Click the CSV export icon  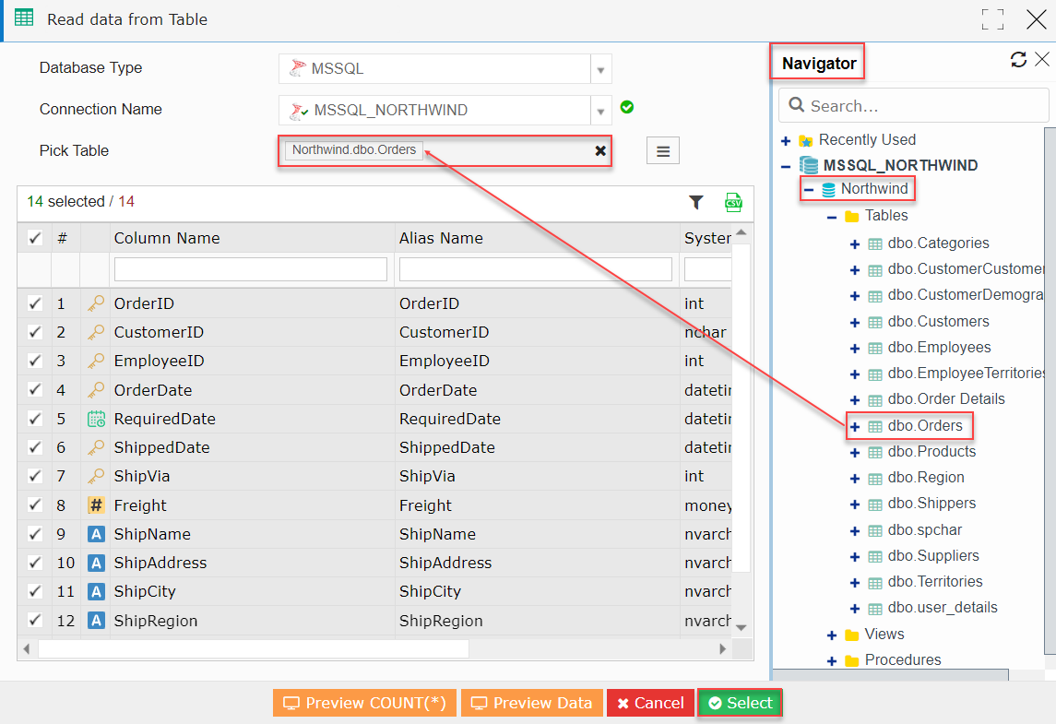click(x=732, y=202)
